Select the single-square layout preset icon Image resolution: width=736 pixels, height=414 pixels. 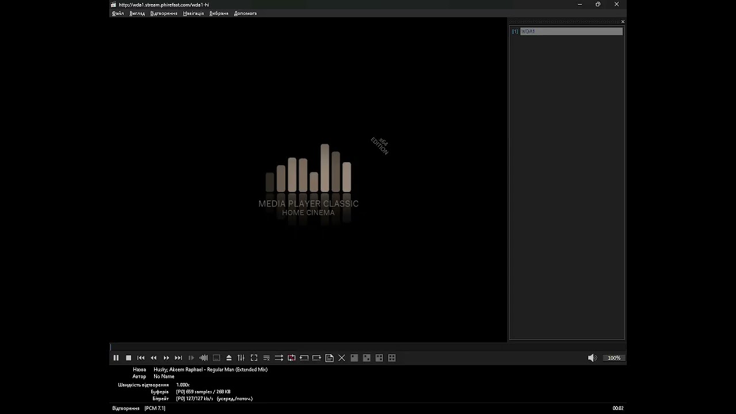tap(354, 358)
